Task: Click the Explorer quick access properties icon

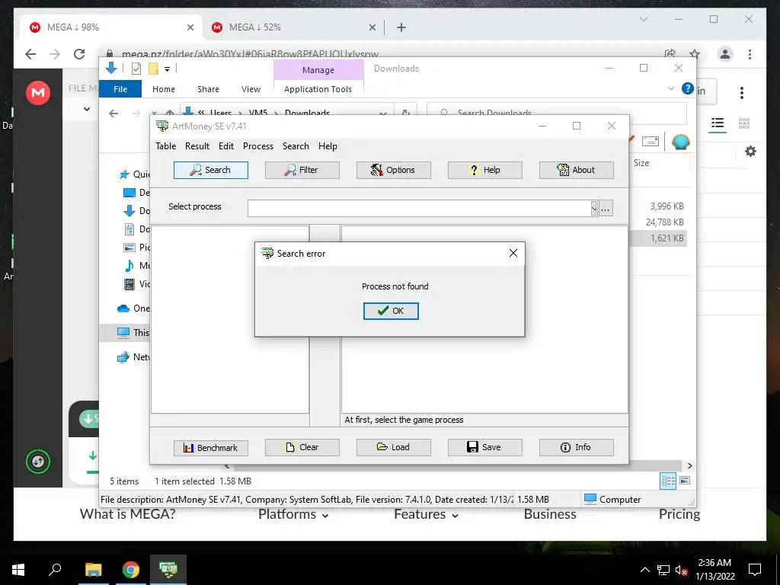Action: click(136, 69)
